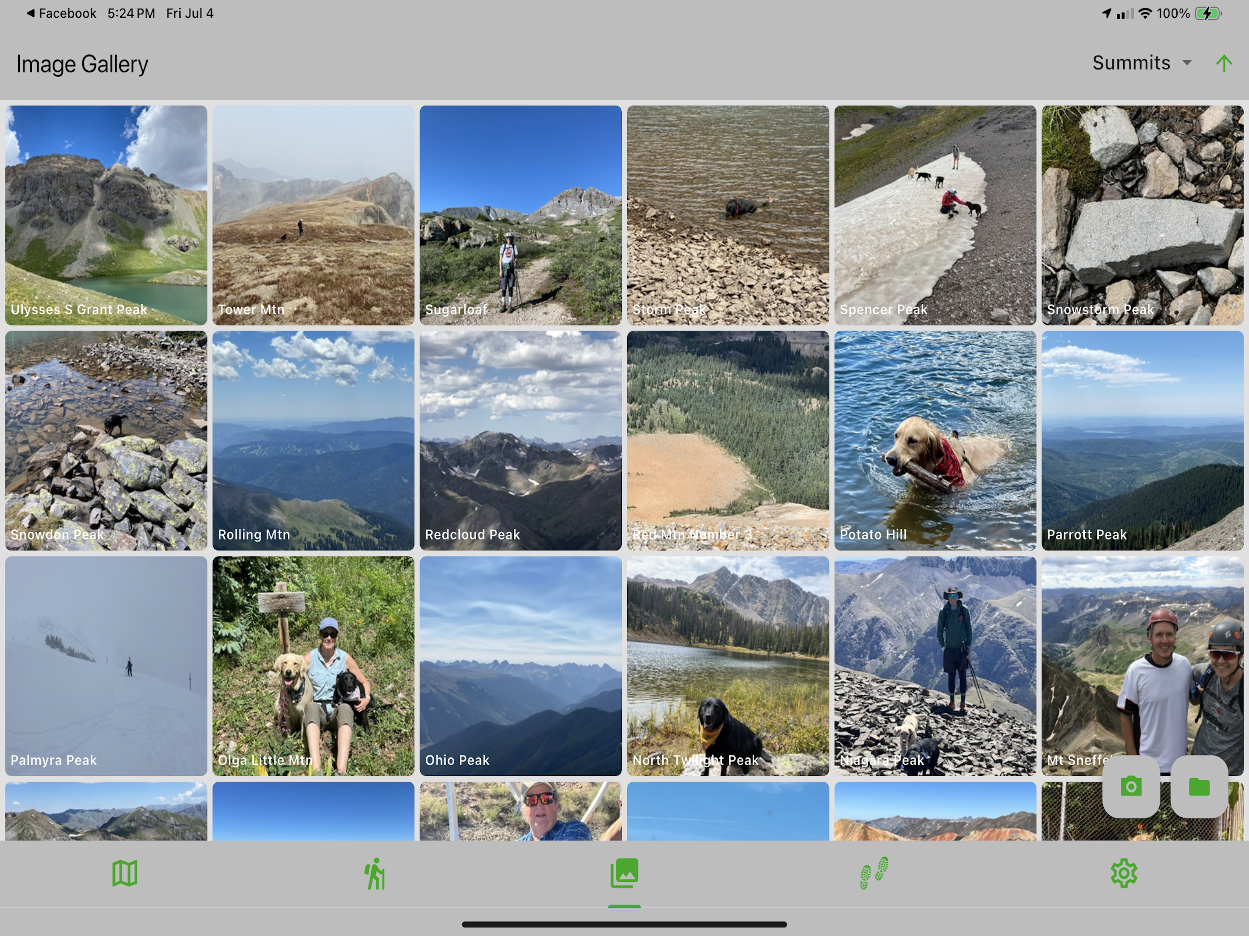Open the Palmyra Peak snowy photo
This screenshot has width=1249, height=936.
pos(106,666)
